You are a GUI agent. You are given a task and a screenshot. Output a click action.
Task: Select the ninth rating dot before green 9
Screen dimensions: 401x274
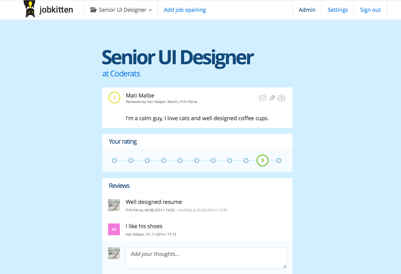[x=246, y=160]
